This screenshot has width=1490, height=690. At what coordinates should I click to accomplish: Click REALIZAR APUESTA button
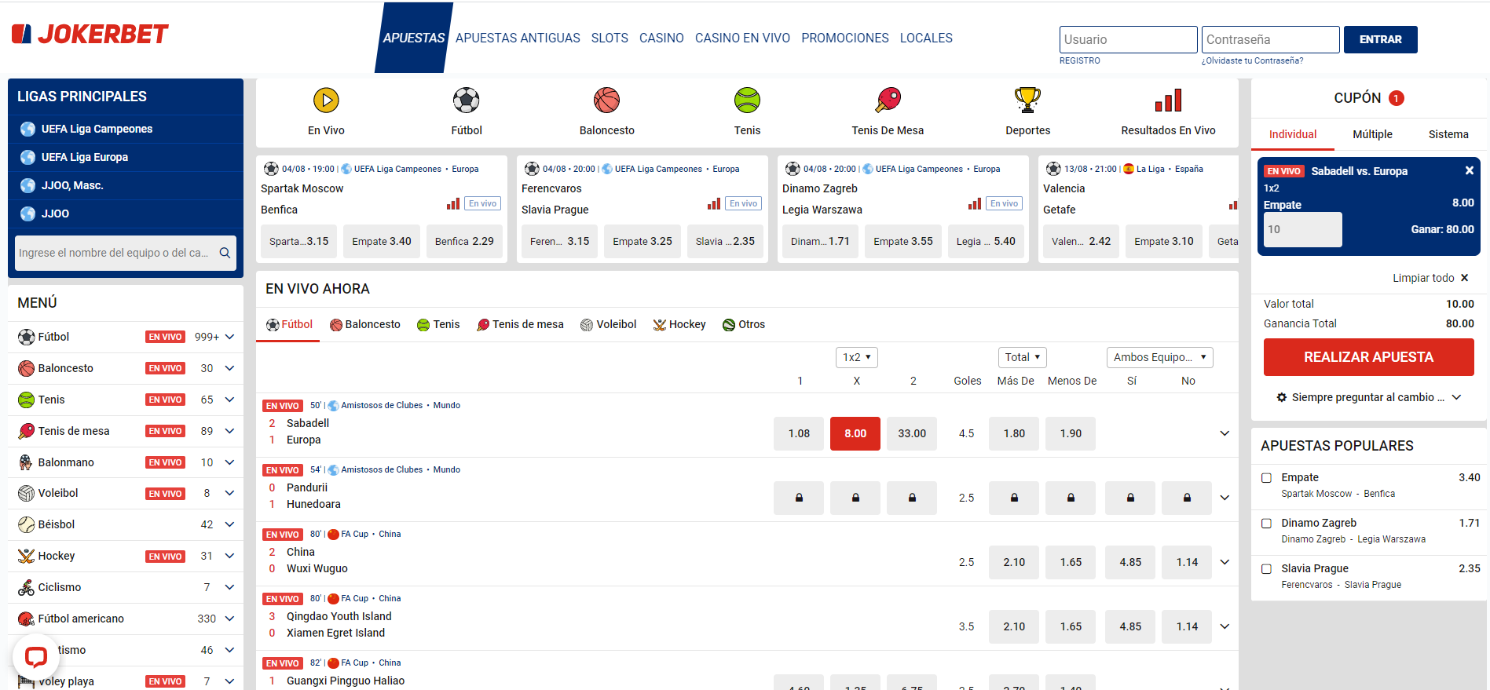(x=1368, y=357)
